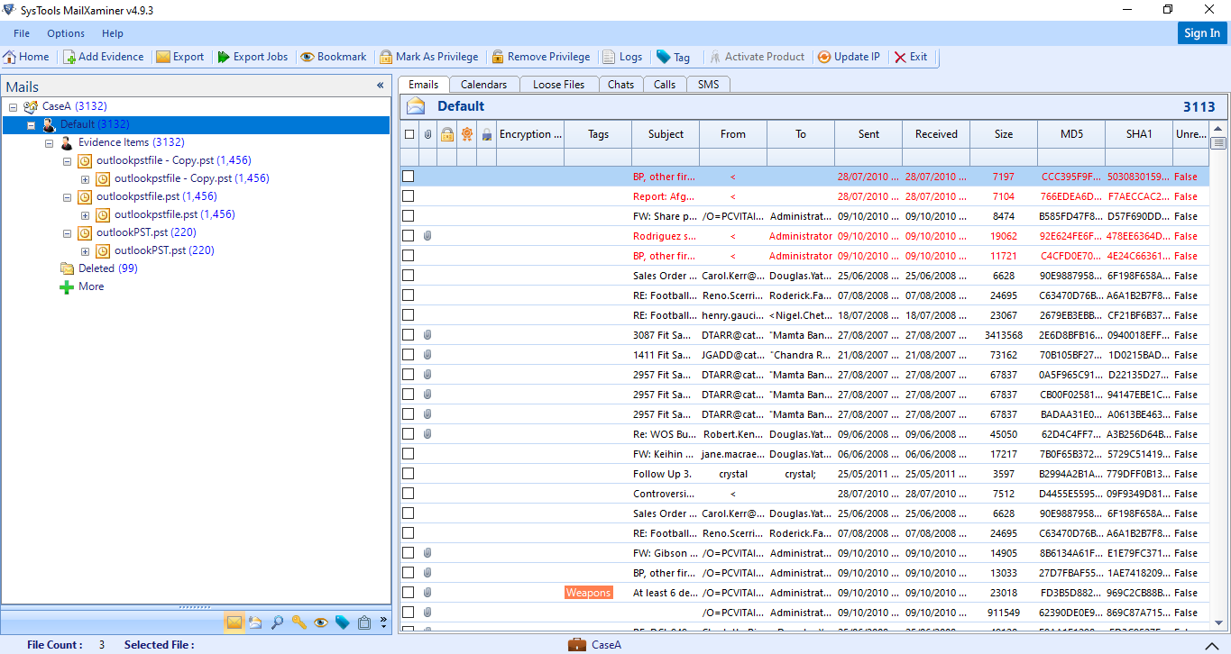Screen dimensions: 1231x654
Task: Open the opened-mail attachment icon in bottom bar
Action: pyautogui.click(x=255, y=622)
